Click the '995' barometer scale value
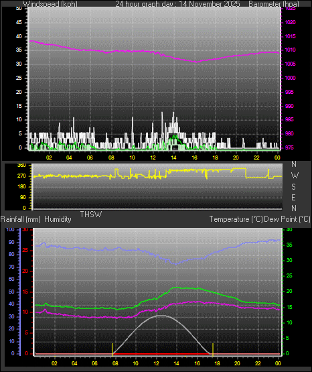The width and height of the screenshot is (312, 372). (289, 92)
